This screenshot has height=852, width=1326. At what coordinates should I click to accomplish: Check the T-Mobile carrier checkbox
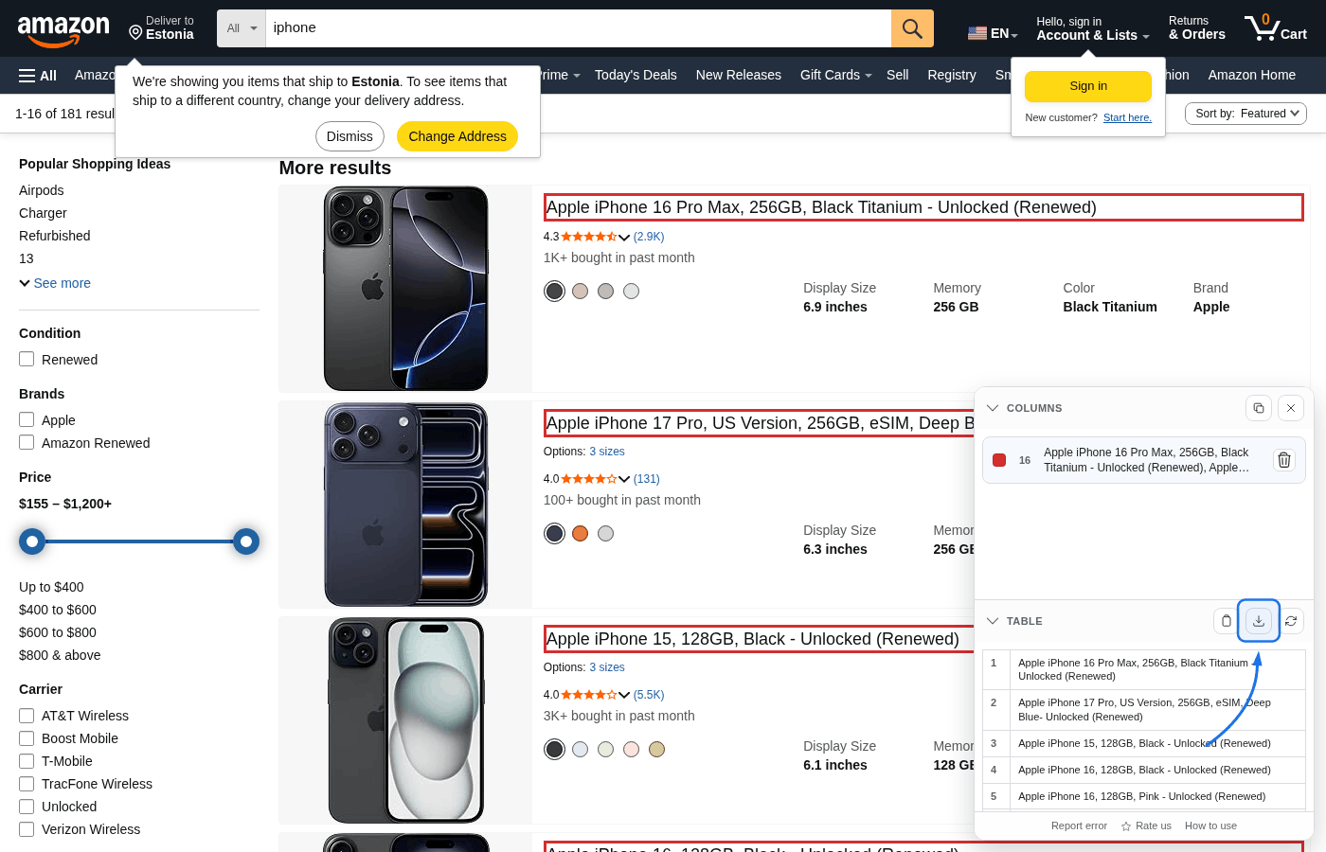click(x=27, y=761)
